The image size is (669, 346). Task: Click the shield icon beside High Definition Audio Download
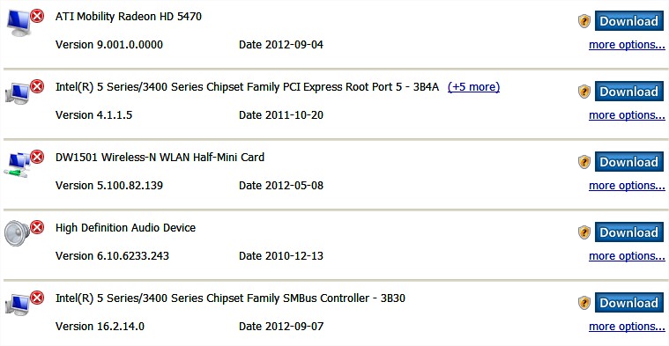(x=584, y=232)
